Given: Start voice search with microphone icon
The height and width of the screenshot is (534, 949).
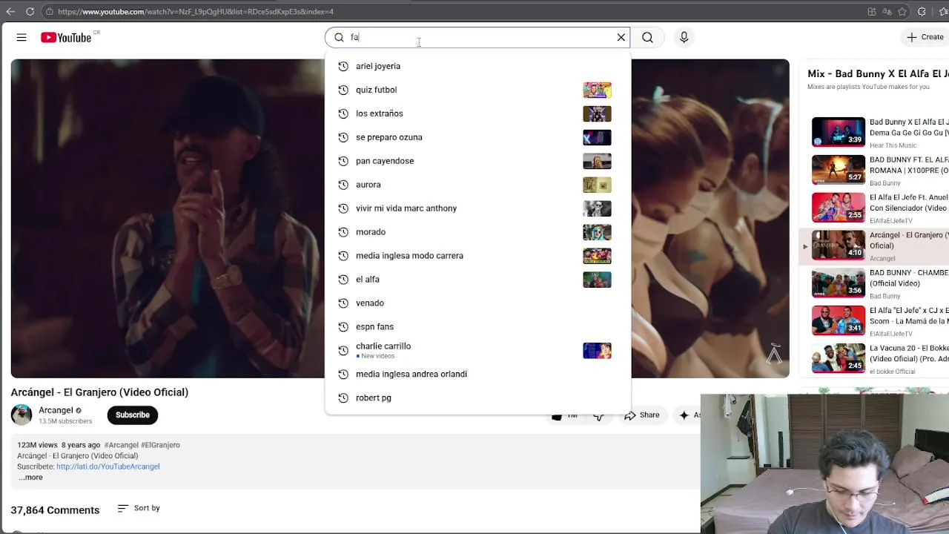Looking at the screenshot, I should tap(684, 37).
